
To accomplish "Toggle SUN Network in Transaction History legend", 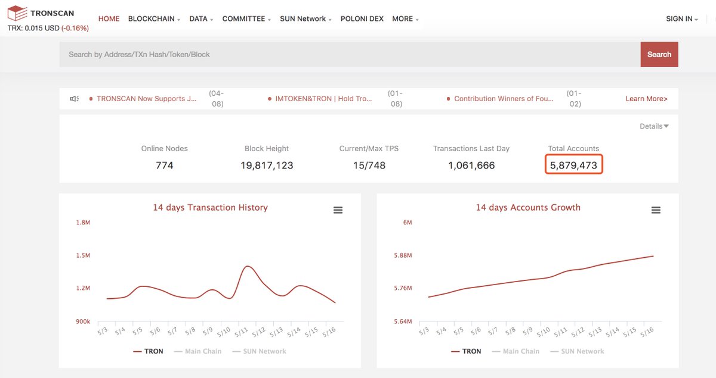I will pyautogui.click(x=259, y=351).
